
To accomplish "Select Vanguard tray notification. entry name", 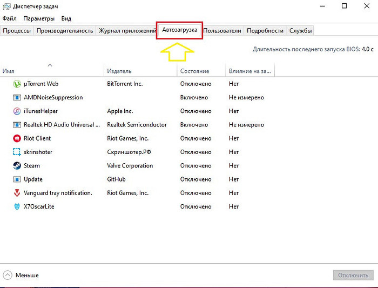I will tap(58, 193).
